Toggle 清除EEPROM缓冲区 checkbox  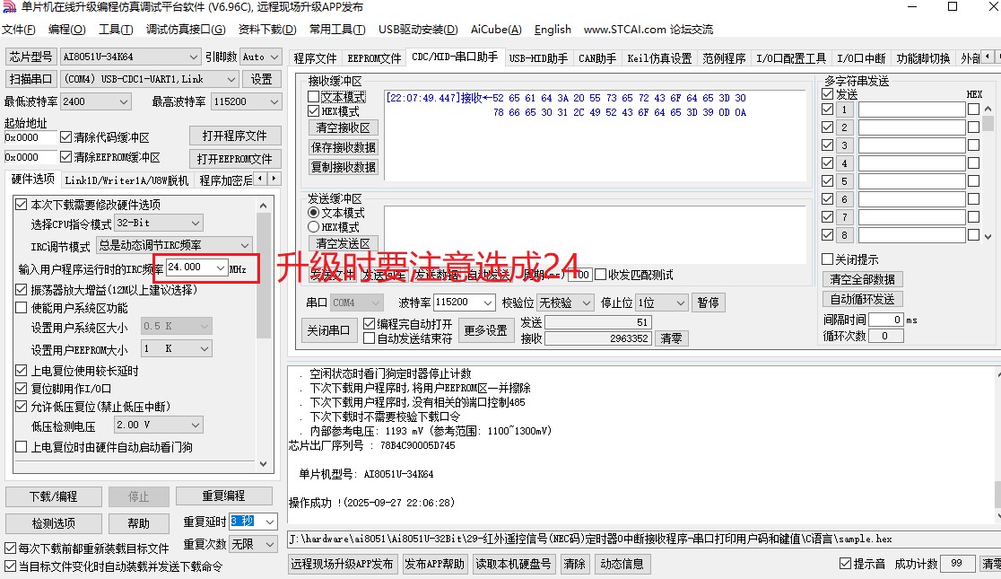(x=65, y=156)
